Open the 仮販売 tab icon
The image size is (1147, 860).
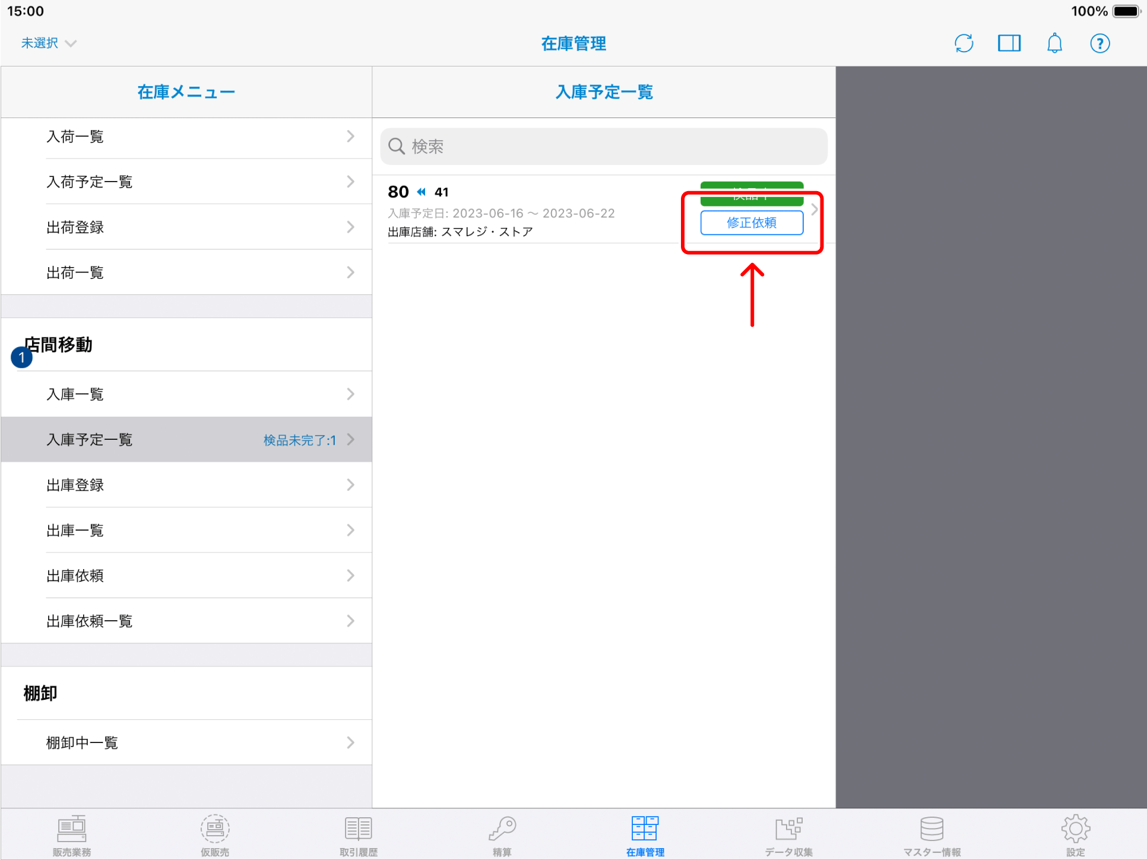point(215,834)
